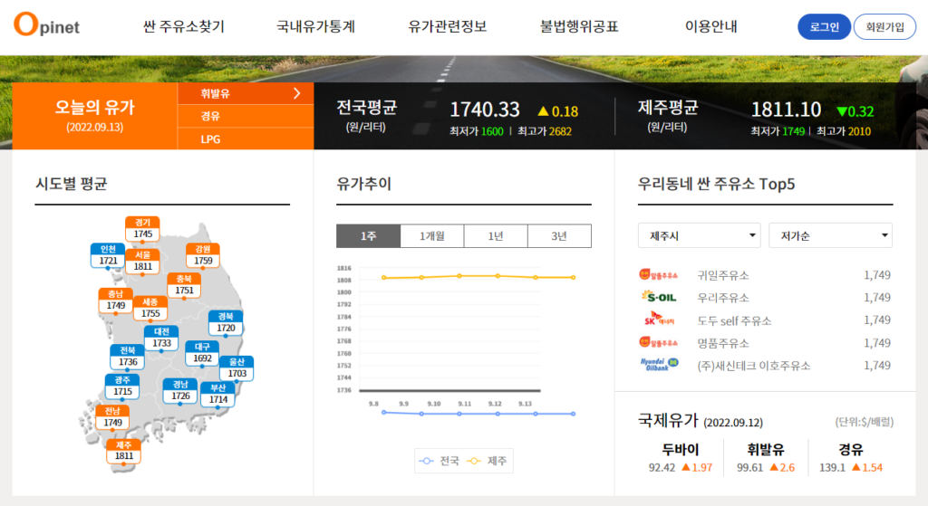The width and height of the screenshot is (928, 506).
Task: Select 대전 1733 map marker
Action: pyautogui.click(x=161, y=339)
